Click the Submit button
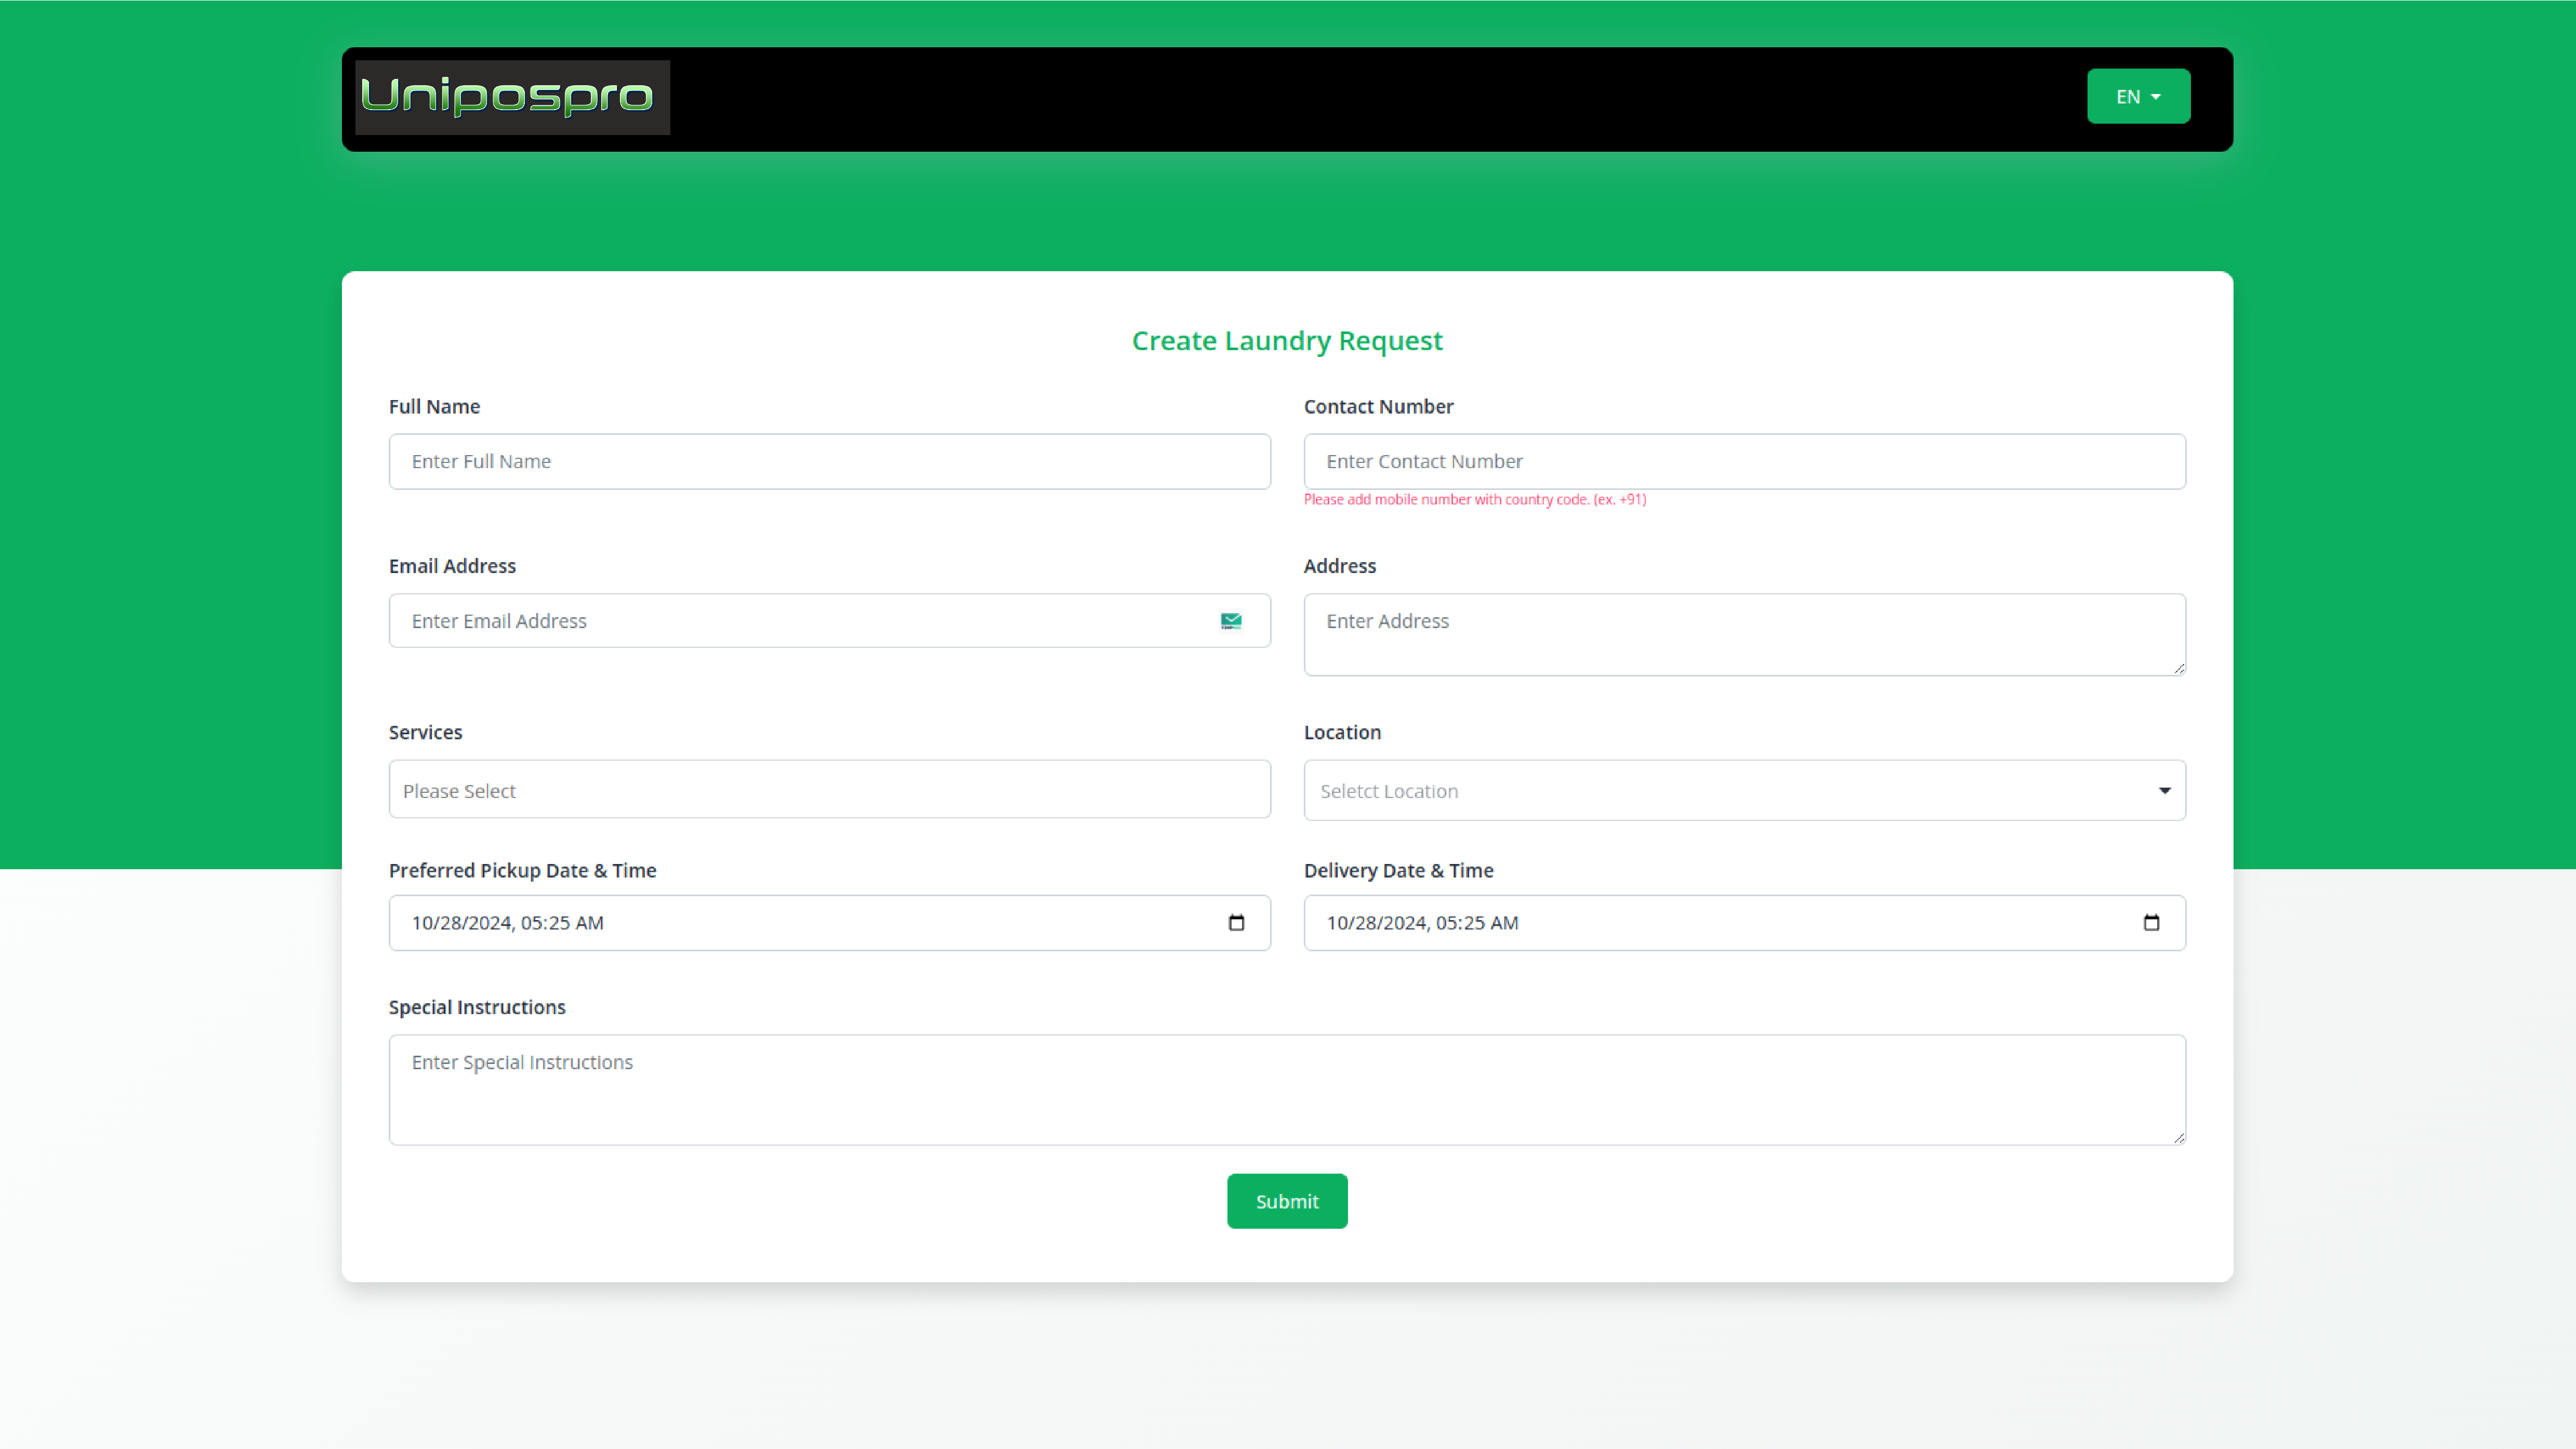The image size is (2576, 1449). [1287, 1201]
